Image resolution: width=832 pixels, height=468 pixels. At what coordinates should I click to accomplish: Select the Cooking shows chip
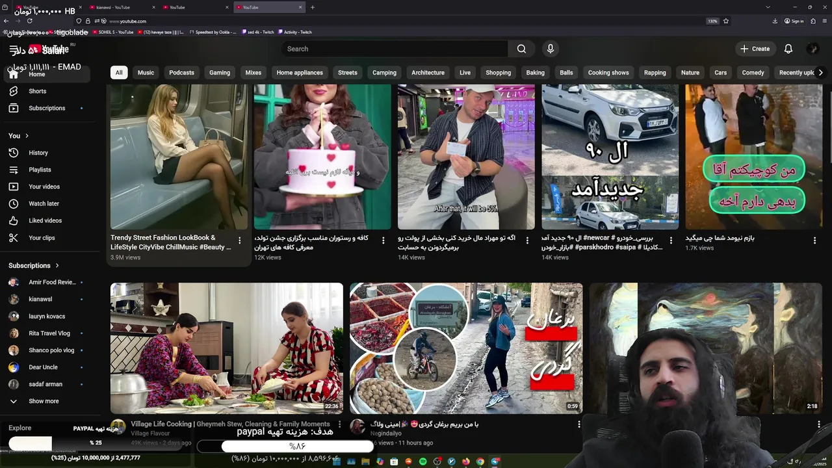608,73
